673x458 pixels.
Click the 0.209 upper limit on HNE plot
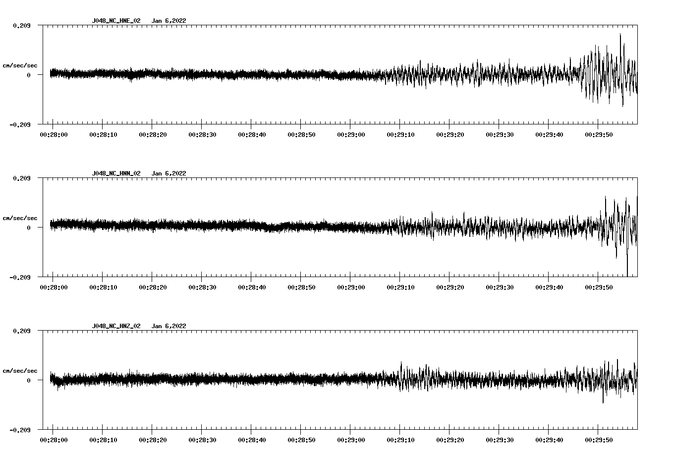[x=22, y=25]
